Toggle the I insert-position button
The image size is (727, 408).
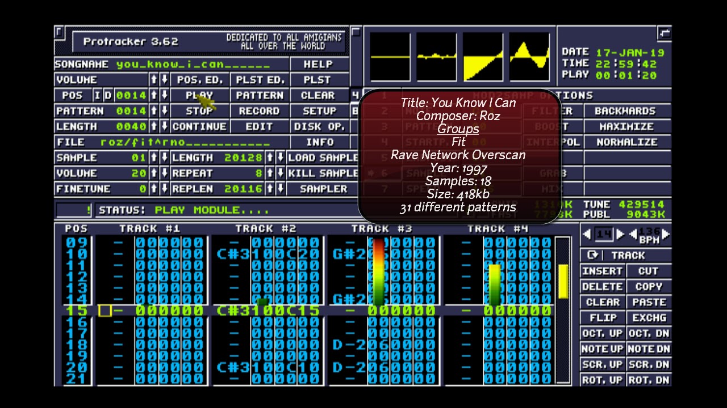point(97,95)
